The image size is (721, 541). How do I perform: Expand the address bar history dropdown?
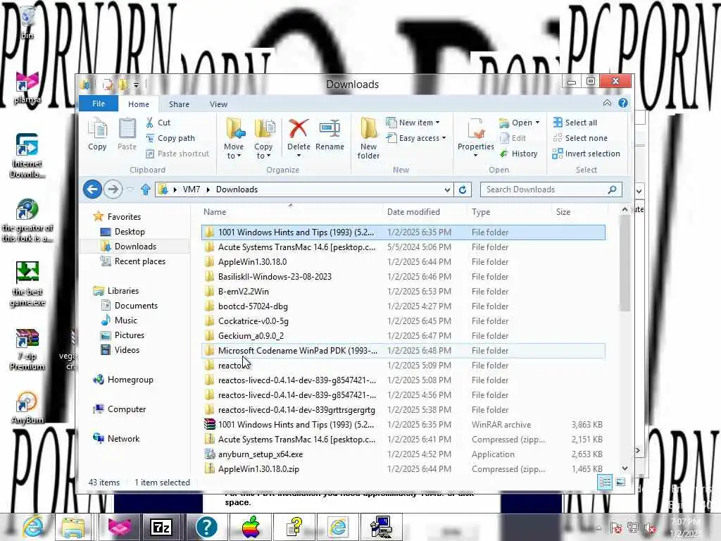coord(447,189)
